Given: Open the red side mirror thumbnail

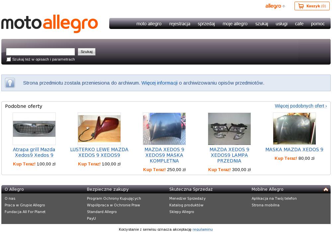Looking at the screenshot, I should 99,129.
